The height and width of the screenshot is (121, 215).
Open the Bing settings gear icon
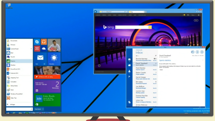tap(199, 15)
